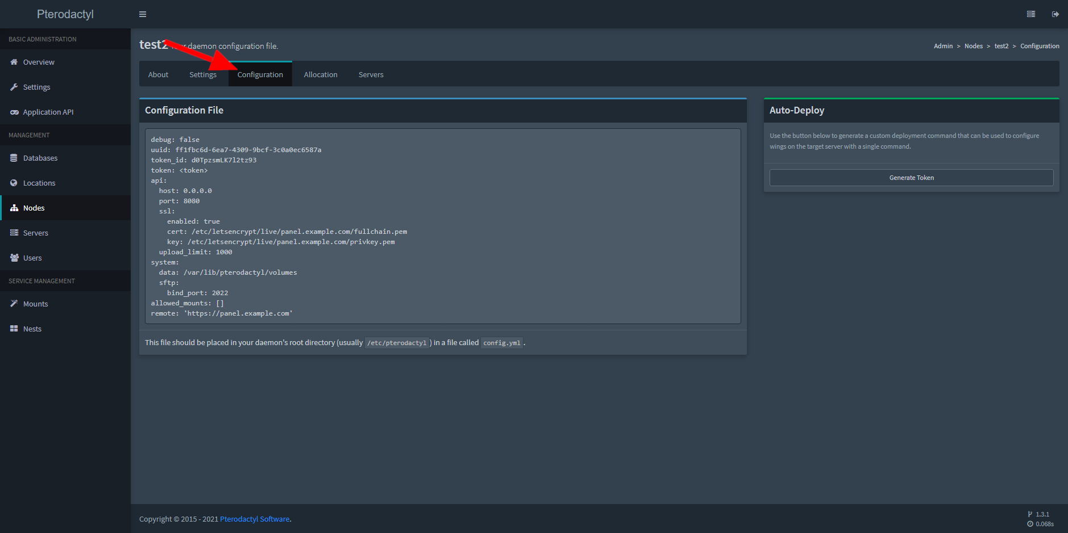
Task: Switch to the About tab
Action: click(158, 74)
